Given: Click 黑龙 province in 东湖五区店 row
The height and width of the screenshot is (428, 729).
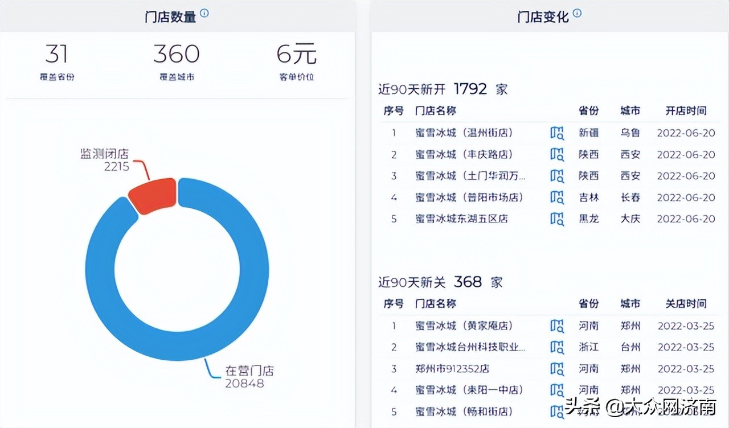Looking at the screenshot, I should click(589, 219).
